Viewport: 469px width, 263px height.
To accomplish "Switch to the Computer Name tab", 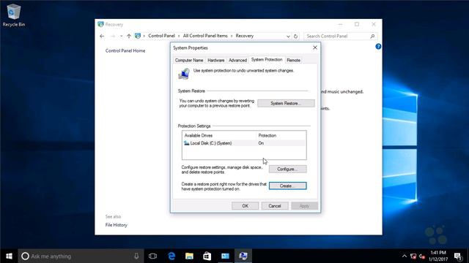I will 189,60.
